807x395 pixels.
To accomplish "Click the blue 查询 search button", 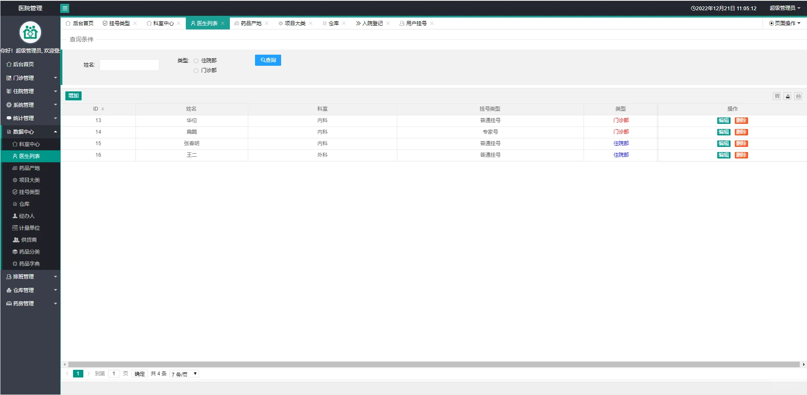I will pos(268,60).
